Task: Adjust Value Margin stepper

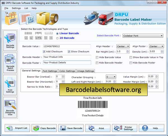Action: (157, 77)
